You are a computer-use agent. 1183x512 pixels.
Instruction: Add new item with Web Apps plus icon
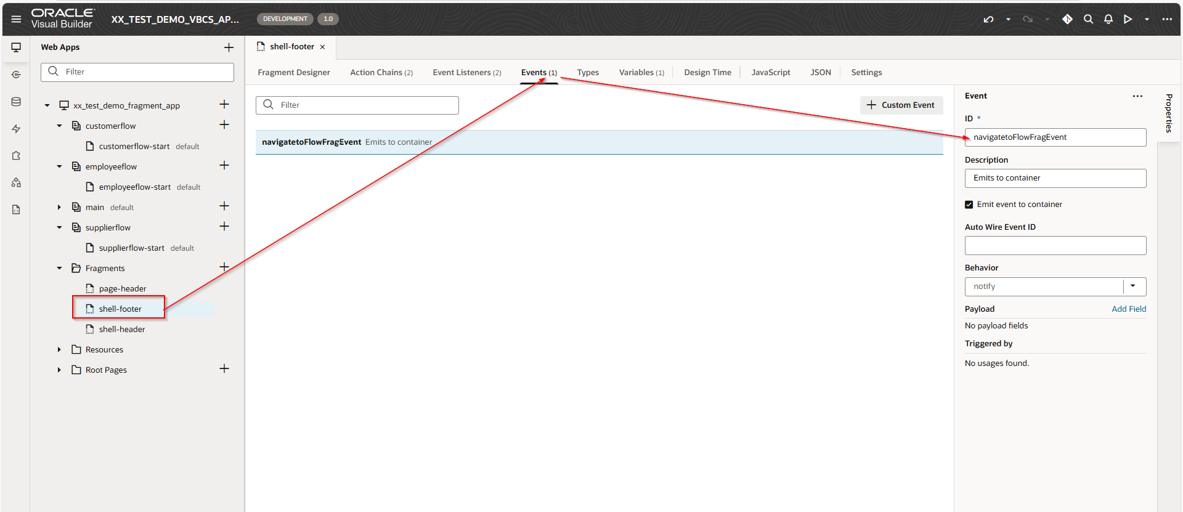click(229, 47)
